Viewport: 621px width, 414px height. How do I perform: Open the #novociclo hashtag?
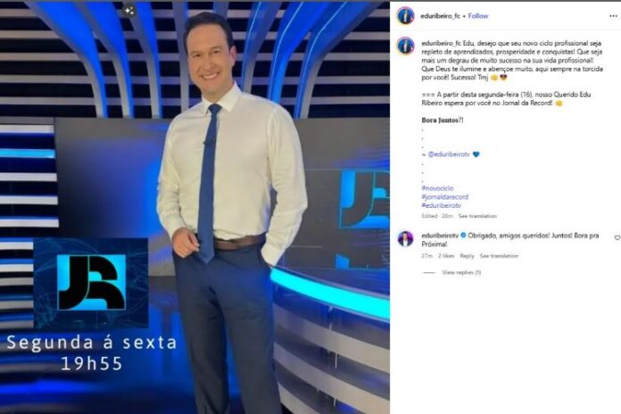[437, 188]
